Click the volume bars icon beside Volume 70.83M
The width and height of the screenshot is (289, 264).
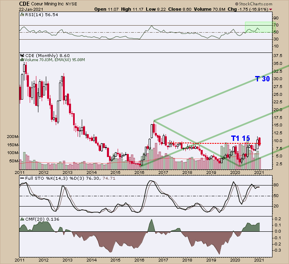coord(22,60)
